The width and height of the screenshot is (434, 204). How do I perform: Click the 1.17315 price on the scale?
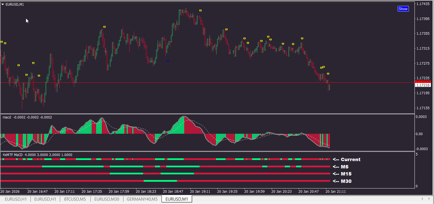[423, 49]
